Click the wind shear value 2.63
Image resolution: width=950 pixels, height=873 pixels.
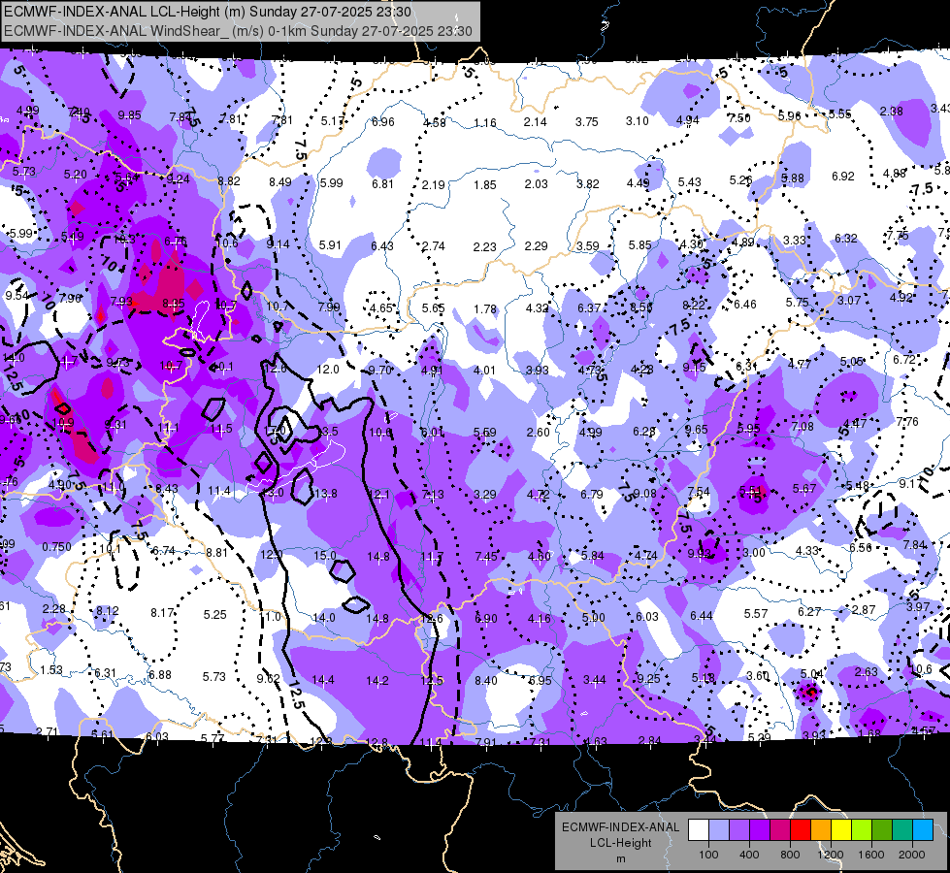click(x=867, y=671)
